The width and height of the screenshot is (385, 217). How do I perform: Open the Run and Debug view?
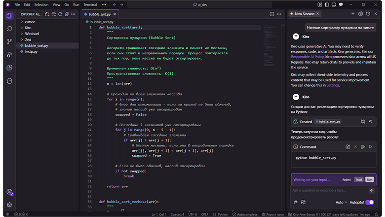click(x=9, y=54)
